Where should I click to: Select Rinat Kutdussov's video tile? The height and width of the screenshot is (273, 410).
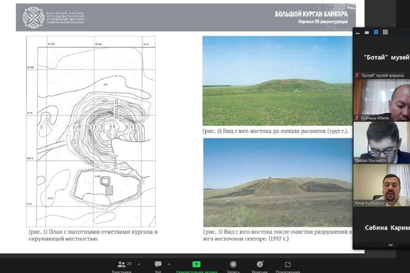(381, 185)
